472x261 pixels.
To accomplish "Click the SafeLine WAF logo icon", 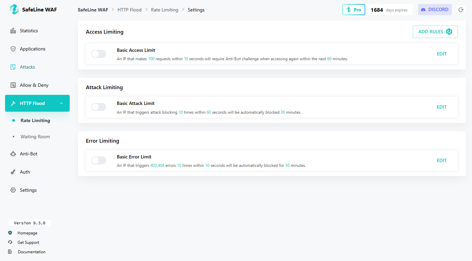I will click(14, 9).
